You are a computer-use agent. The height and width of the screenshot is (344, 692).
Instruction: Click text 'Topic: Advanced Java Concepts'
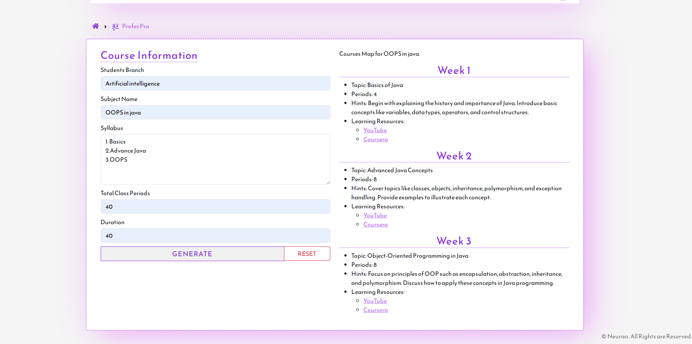(392, 170)
